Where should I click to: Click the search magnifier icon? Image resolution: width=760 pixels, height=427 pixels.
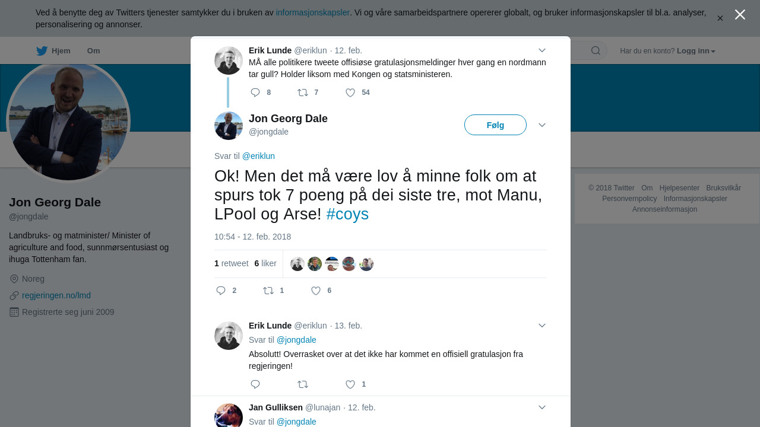(596, 50)
